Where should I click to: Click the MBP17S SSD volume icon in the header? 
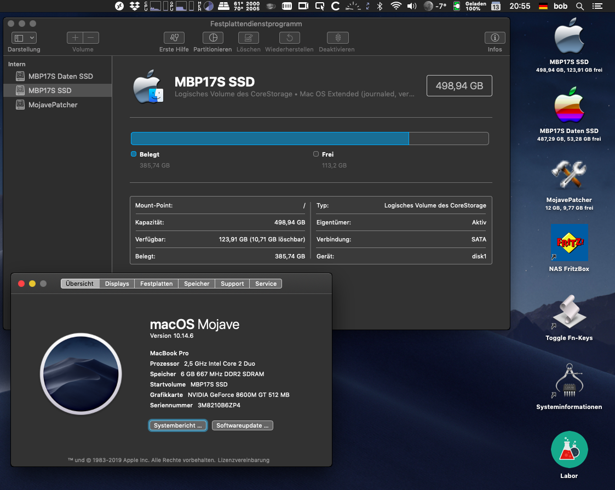[x=148, y=87]
